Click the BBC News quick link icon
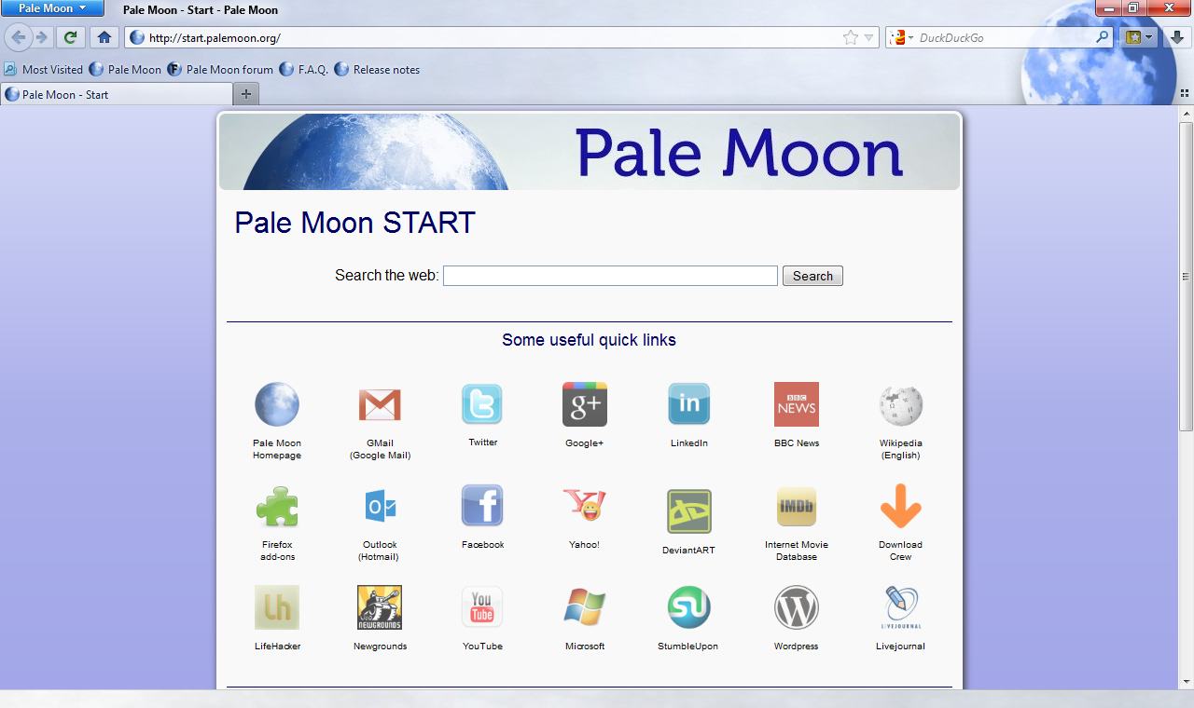The height and width of the screenshot is (708, 1194). pyautogui.click(x=796, y=404)
